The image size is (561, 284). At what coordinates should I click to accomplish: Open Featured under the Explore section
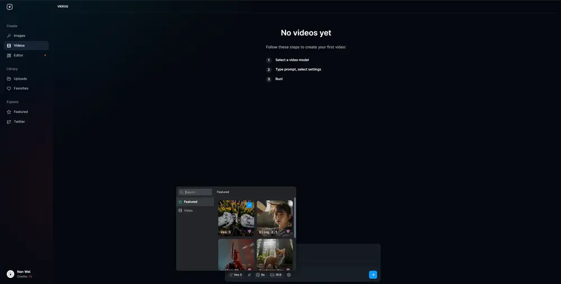(x=21, y=112)
